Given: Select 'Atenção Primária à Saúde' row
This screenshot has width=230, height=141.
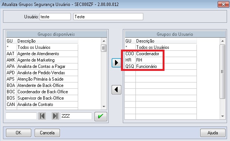Looking at the screenshot, I should point(42,79).
